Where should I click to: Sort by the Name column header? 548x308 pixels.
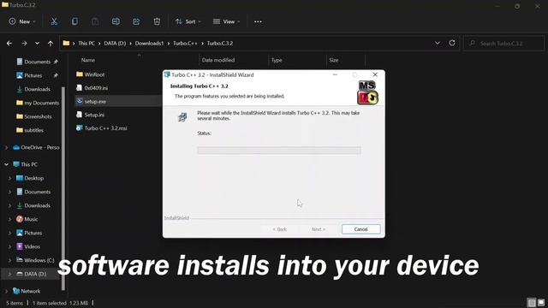tap(88, 60)
